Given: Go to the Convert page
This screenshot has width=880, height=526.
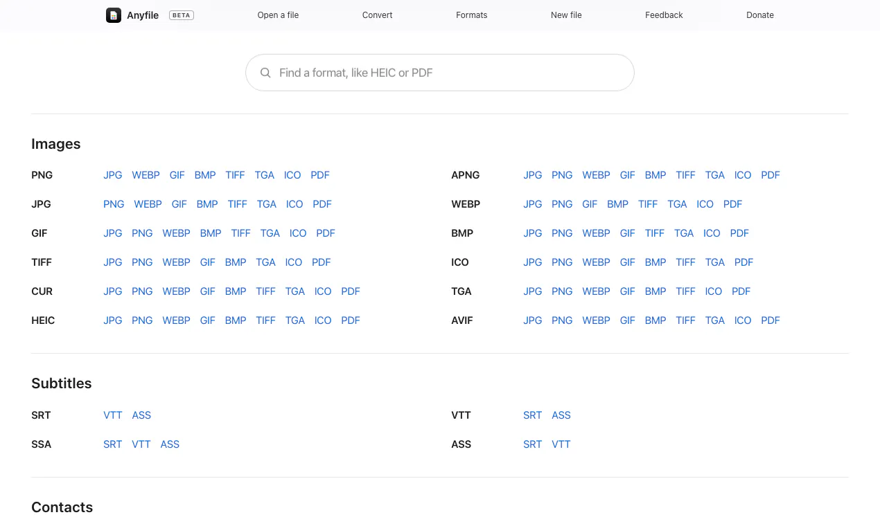Looking at the screenshot, I should 378,15.
